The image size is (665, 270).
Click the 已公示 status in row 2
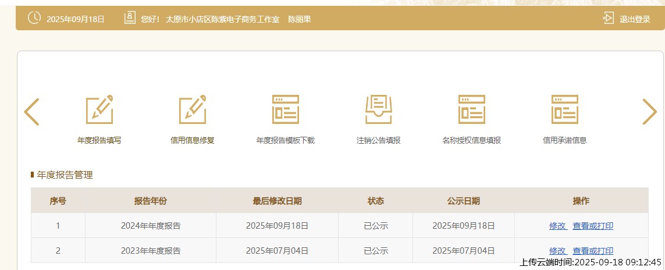coord(376,250)
